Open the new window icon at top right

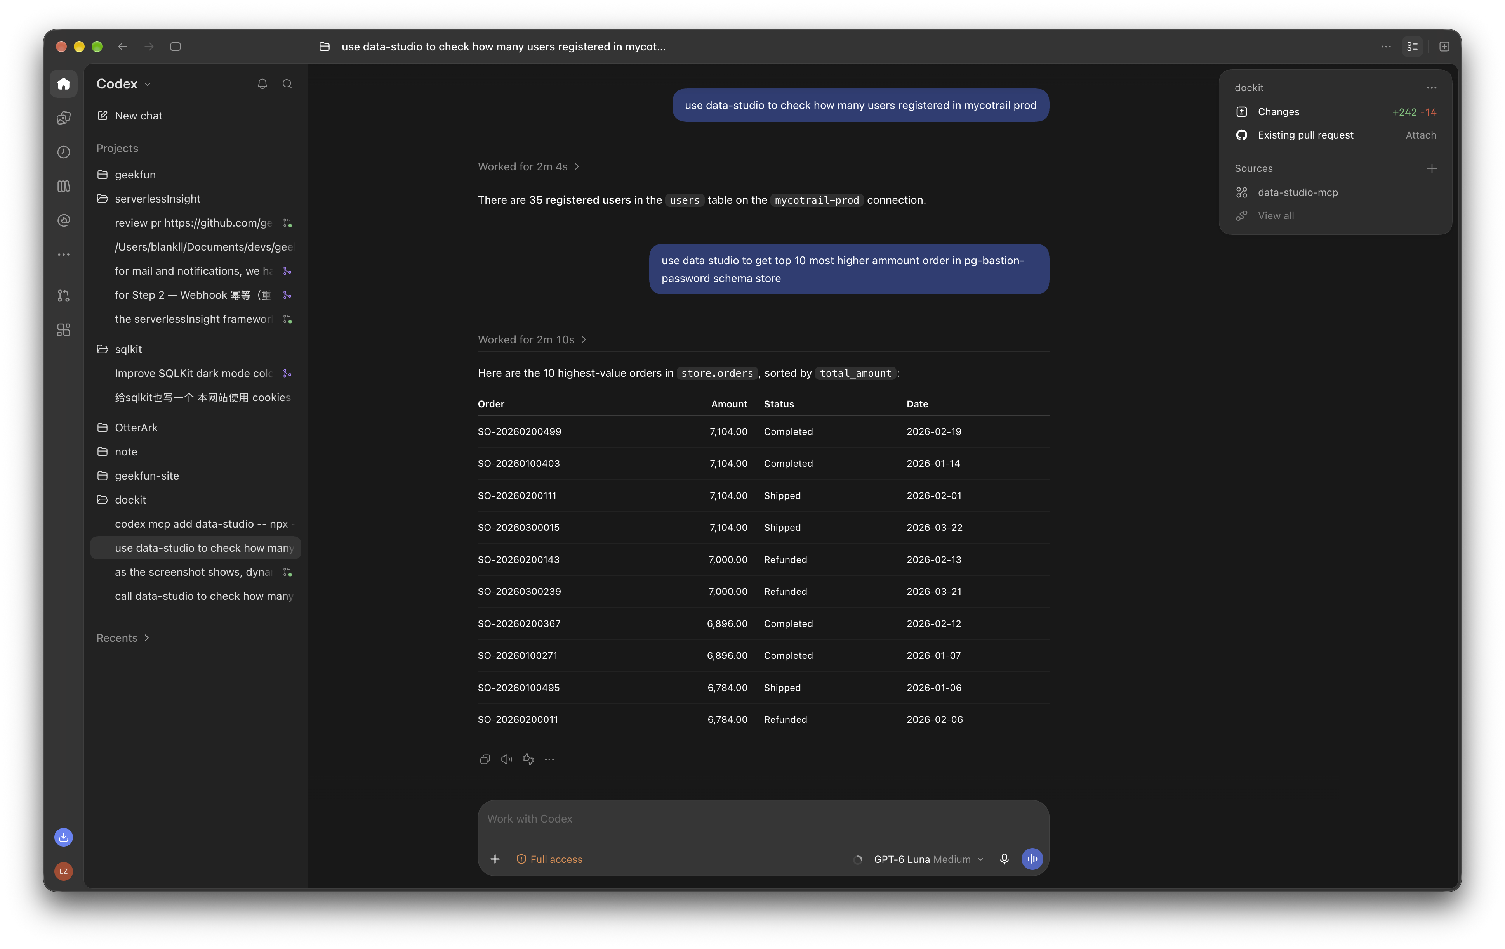[1444, 47]
